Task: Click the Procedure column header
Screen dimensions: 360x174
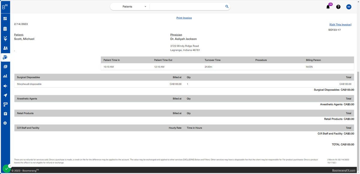Action: click(x=261, y=60)
